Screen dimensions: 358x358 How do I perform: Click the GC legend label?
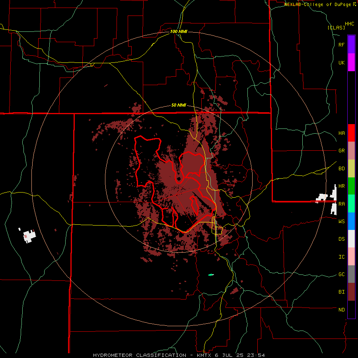click(341, 274)
